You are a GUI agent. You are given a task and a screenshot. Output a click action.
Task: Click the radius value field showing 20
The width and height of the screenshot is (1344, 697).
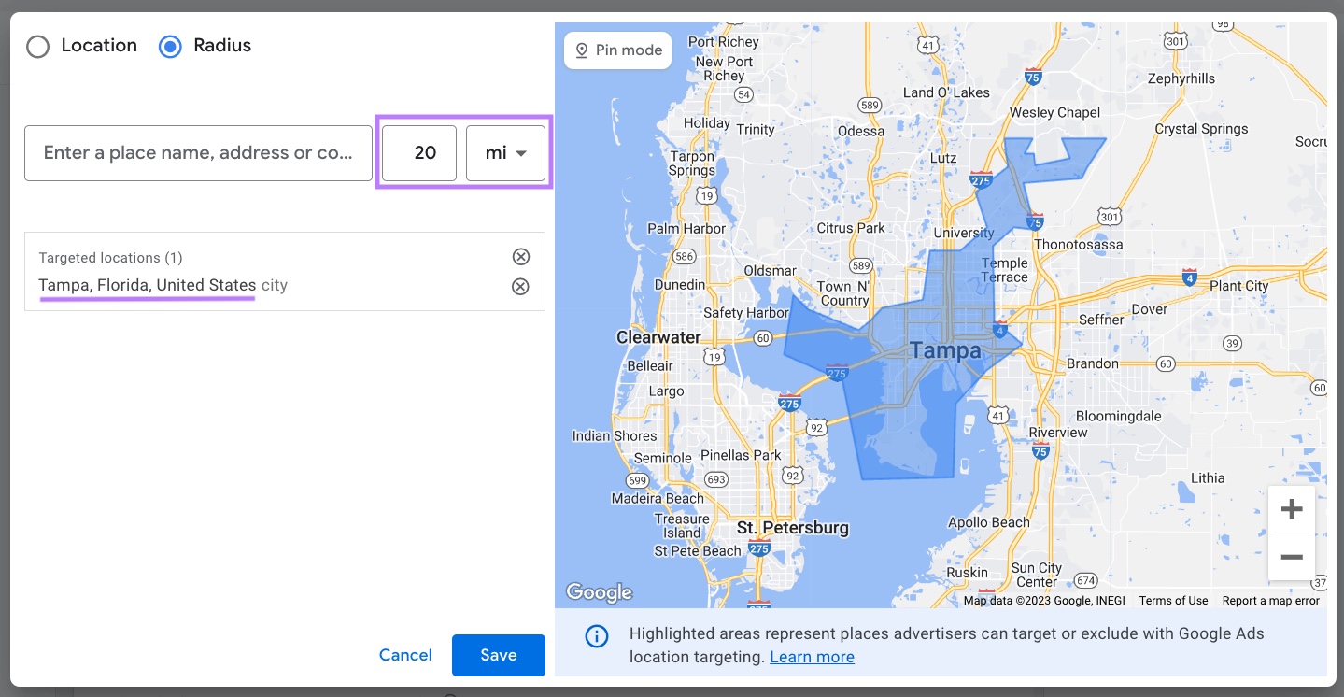(x=418, y=152)
